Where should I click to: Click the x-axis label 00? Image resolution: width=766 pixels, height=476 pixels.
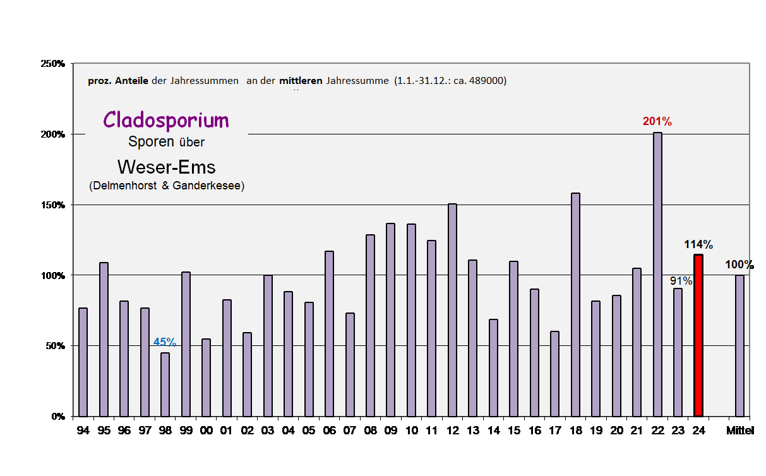coord(206,431)
